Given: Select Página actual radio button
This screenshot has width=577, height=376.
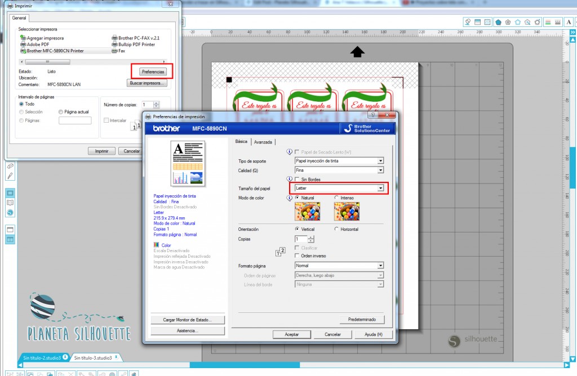Looking at the screenshot, I should click(x=61, y=112).
